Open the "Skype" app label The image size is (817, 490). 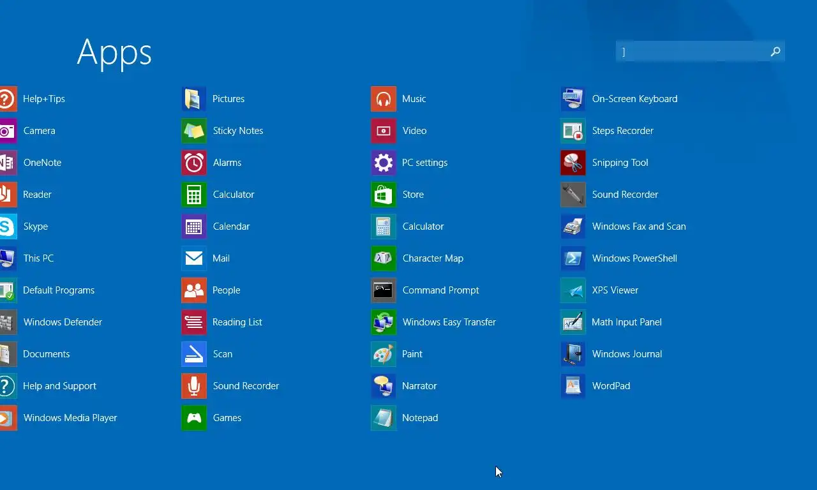(36, 226)
